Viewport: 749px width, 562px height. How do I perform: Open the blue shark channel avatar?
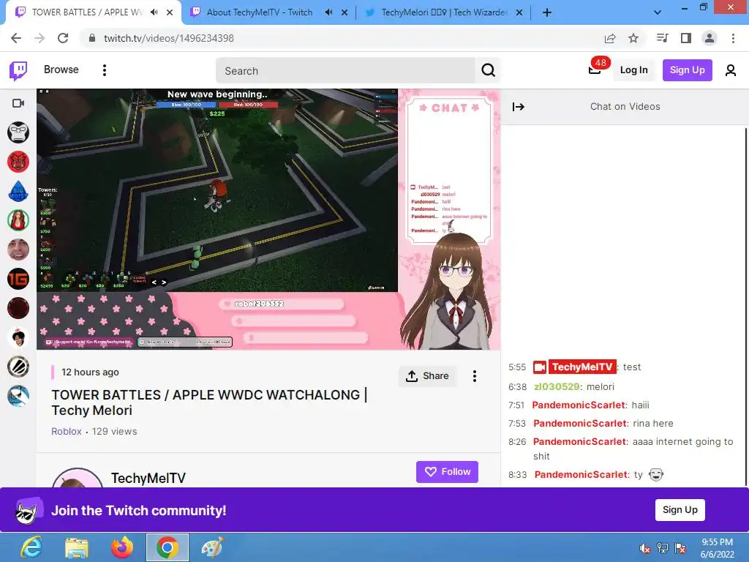click(18, 396)
